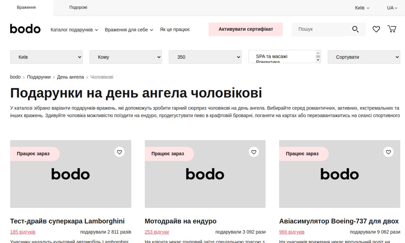The image size is (405, 243).
Task: Open Авіасимулятор Boeing-737 для двох title
Action: (339, 221)
